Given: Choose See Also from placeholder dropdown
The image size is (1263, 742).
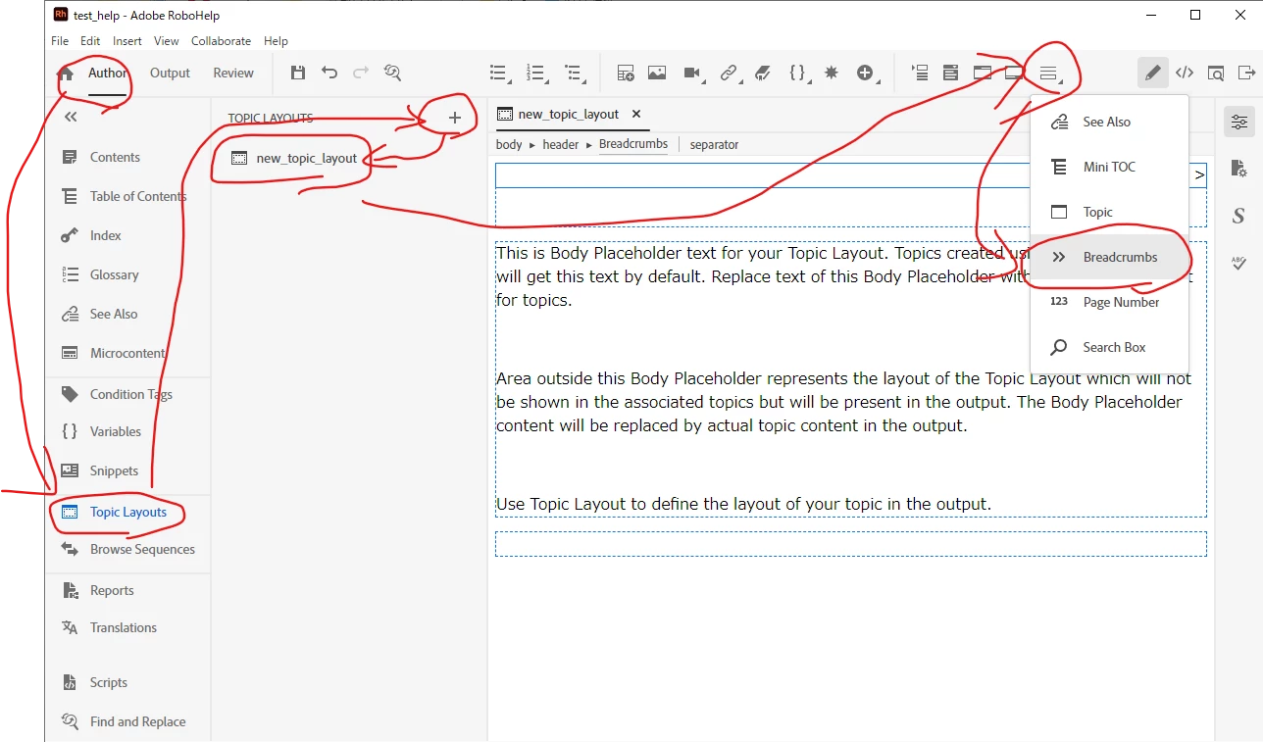Looking at the screenshot, I should [1109, 122].
